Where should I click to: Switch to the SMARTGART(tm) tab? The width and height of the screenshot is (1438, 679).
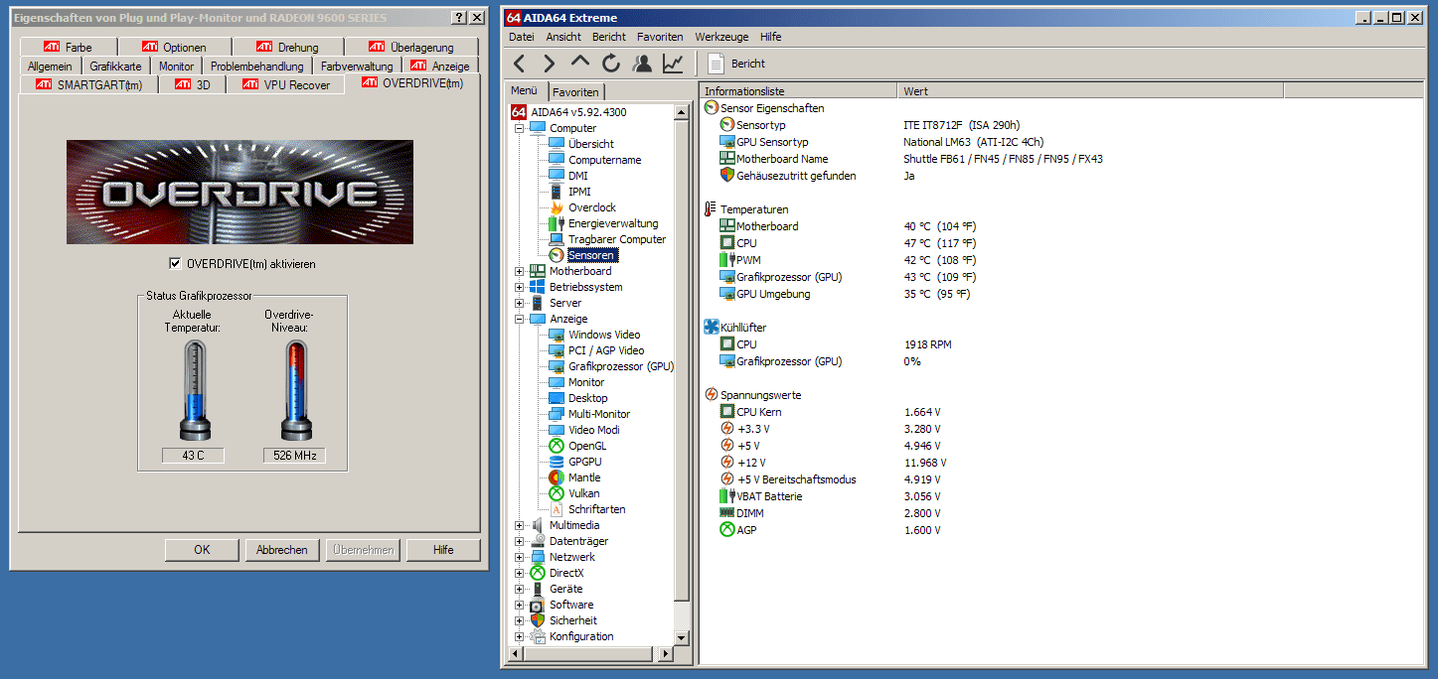(90, 84)
